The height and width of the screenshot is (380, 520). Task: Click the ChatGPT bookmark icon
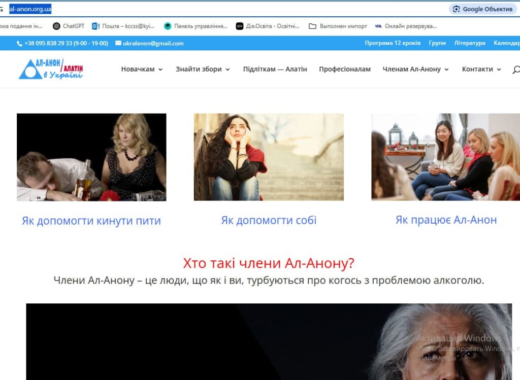[x=56, y=26]
